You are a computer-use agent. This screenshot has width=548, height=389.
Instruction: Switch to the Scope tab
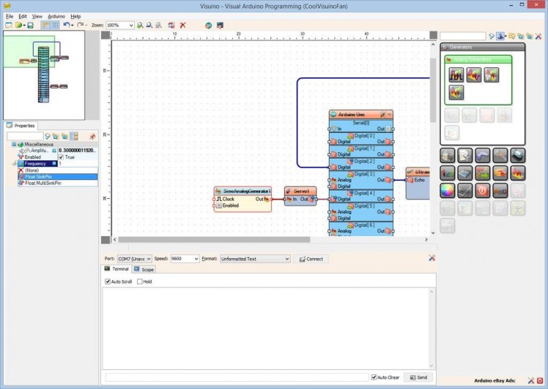[144, 270]
